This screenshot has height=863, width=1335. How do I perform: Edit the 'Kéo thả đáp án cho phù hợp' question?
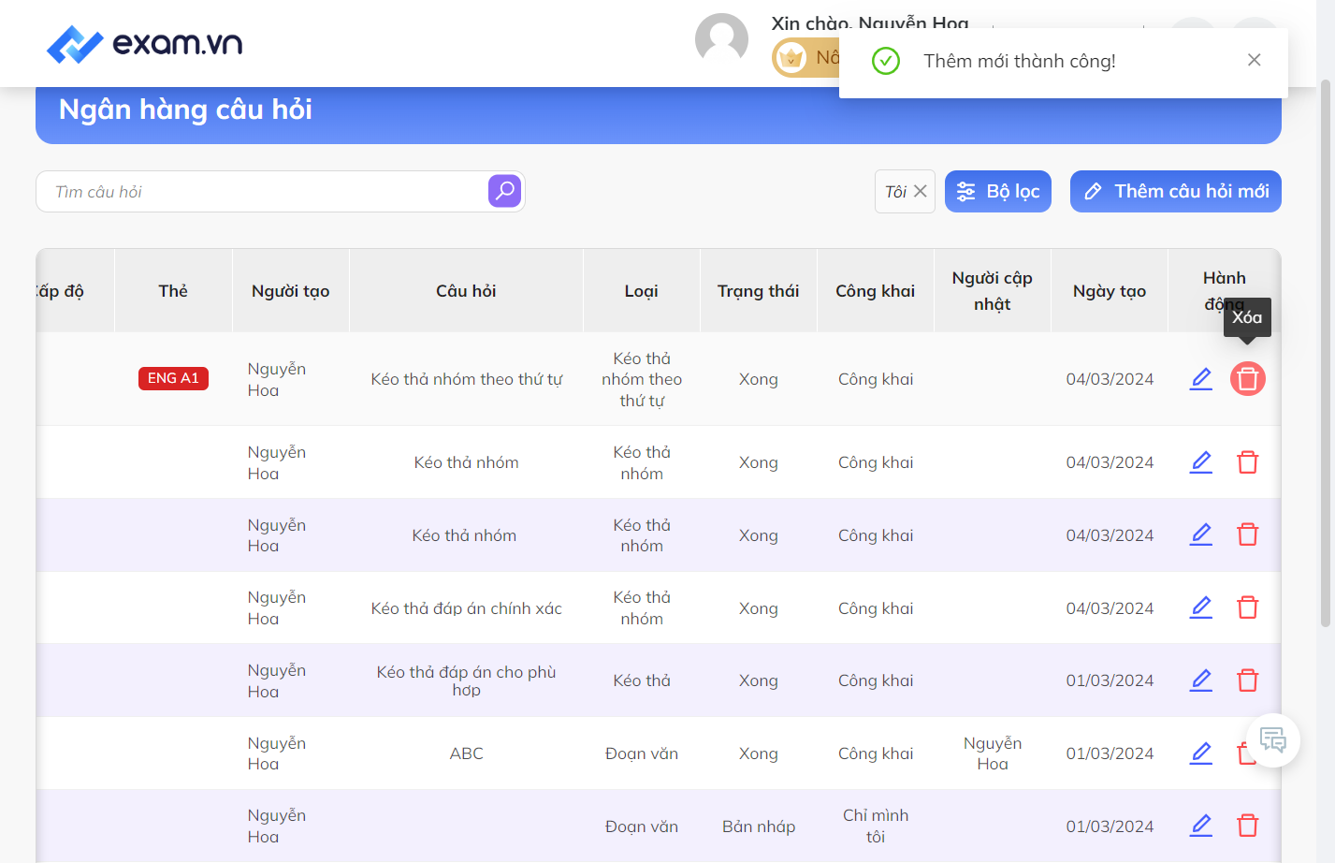coord(1201,680)
